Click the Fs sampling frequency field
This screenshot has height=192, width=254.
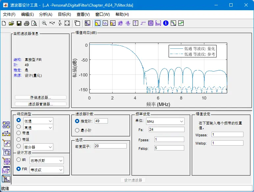166,129
